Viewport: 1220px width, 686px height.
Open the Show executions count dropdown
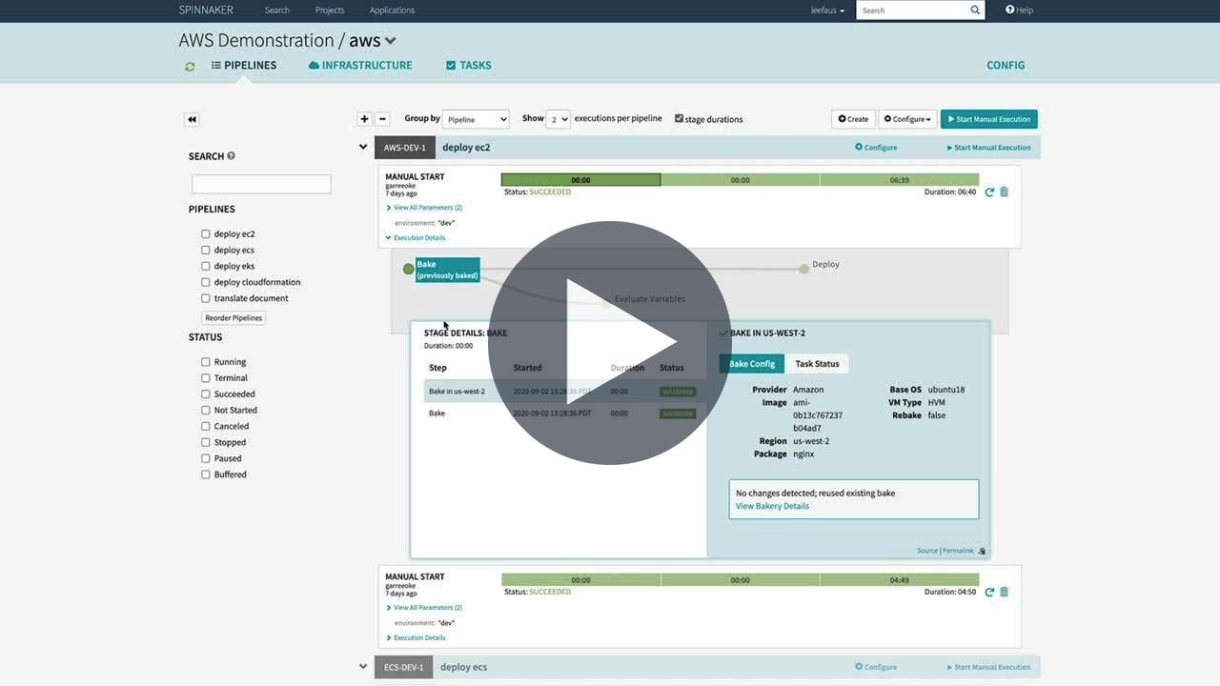559,119
